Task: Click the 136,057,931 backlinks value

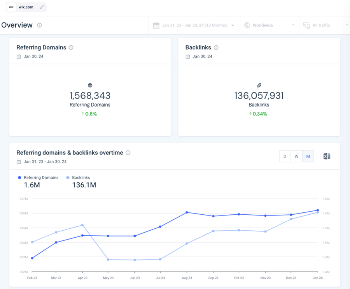Action: [259, 96]
